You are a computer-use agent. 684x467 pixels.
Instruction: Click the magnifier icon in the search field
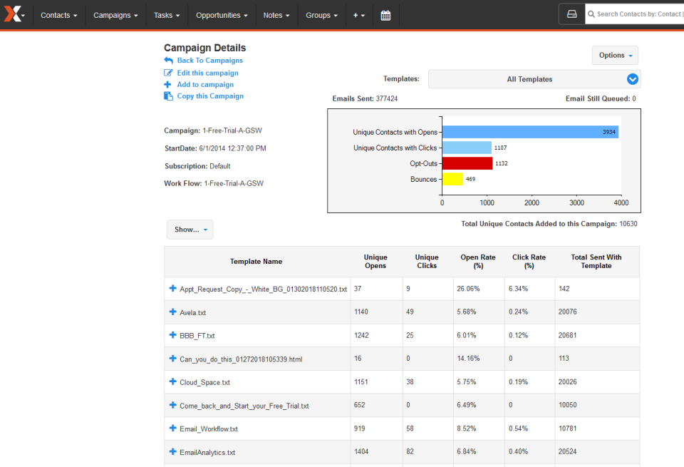point(591,14)
